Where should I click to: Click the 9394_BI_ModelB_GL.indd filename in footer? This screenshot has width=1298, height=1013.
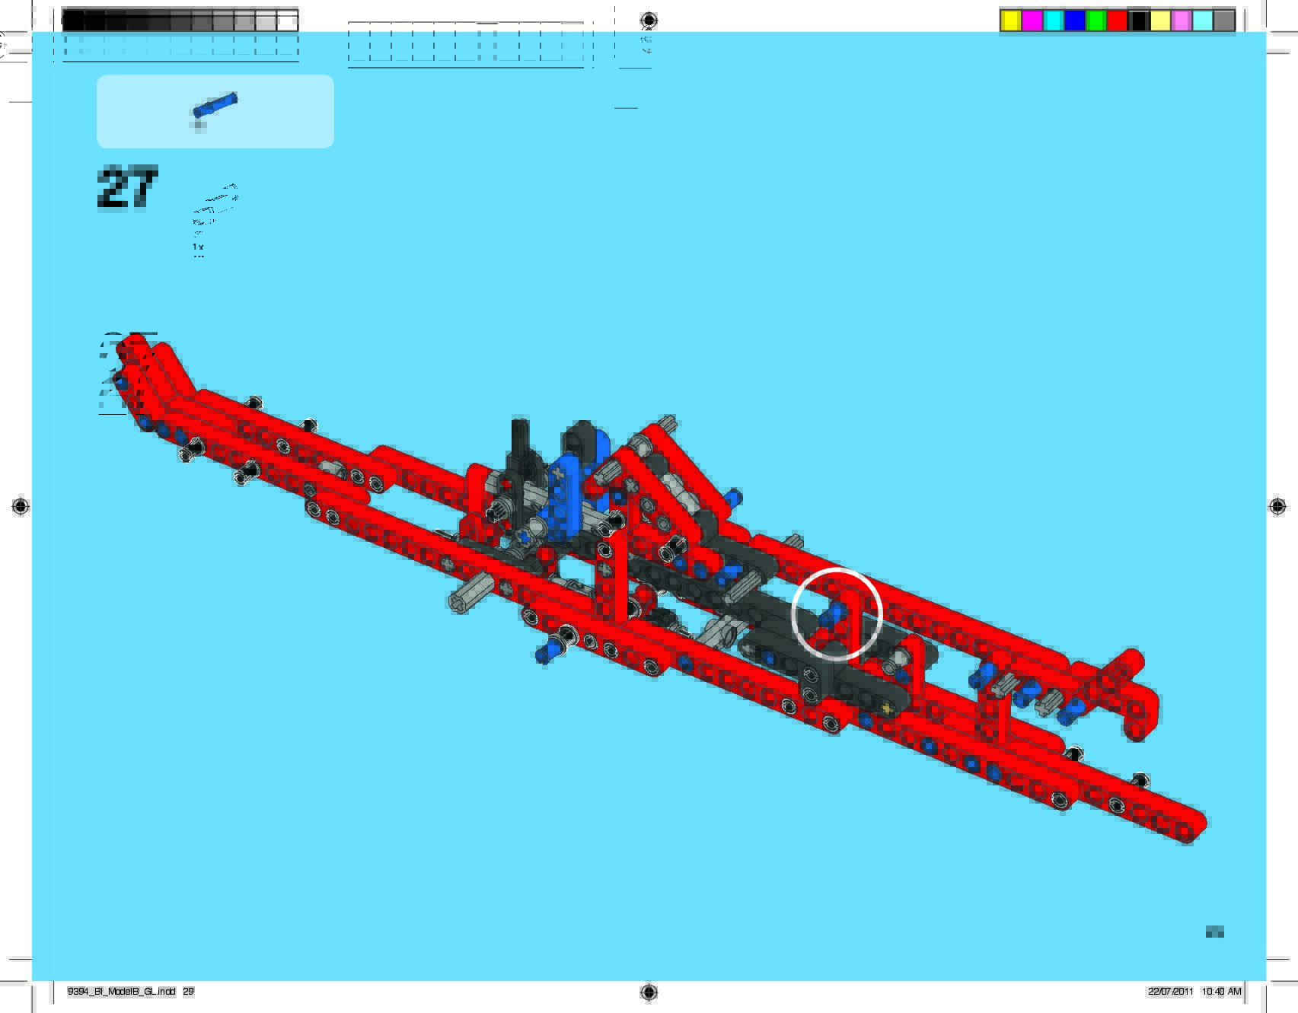click(122, 992)
